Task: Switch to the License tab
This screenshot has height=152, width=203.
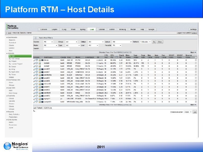Action: tap(102, 29)
